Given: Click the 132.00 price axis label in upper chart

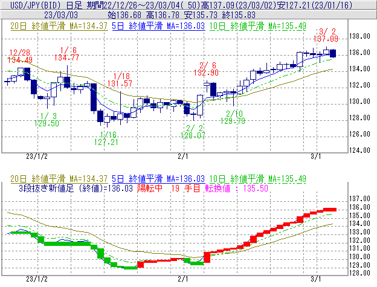Looking at the screenshot, I should 359,85.
